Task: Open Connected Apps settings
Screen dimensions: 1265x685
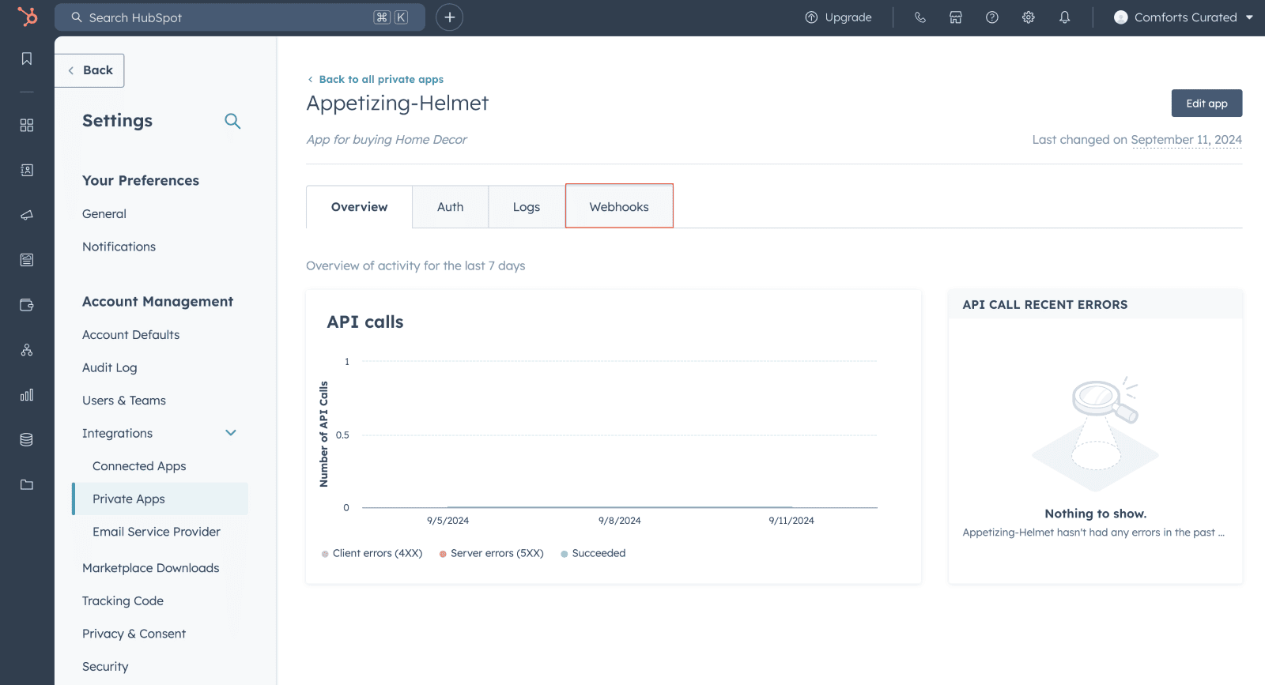Action: [x=139, y=466]
